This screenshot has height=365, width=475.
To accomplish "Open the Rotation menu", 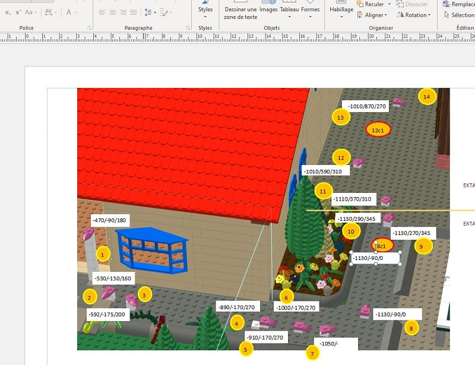I will [x=413, y=15].
